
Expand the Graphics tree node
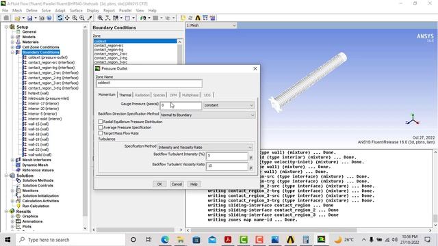(12, 217)
